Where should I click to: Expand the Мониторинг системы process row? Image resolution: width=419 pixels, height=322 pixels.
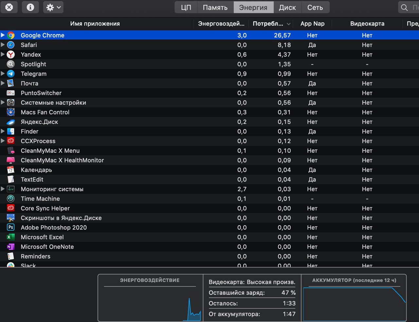(x=3, y=189)
